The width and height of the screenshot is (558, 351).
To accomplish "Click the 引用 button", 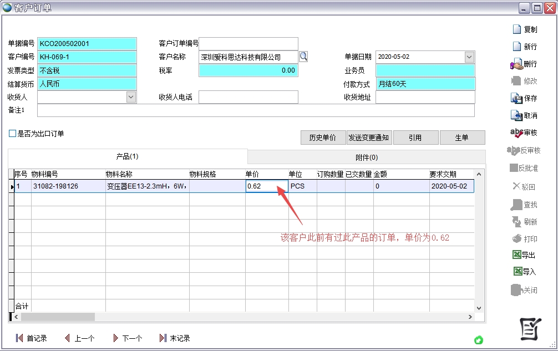I will click(415, 138).
